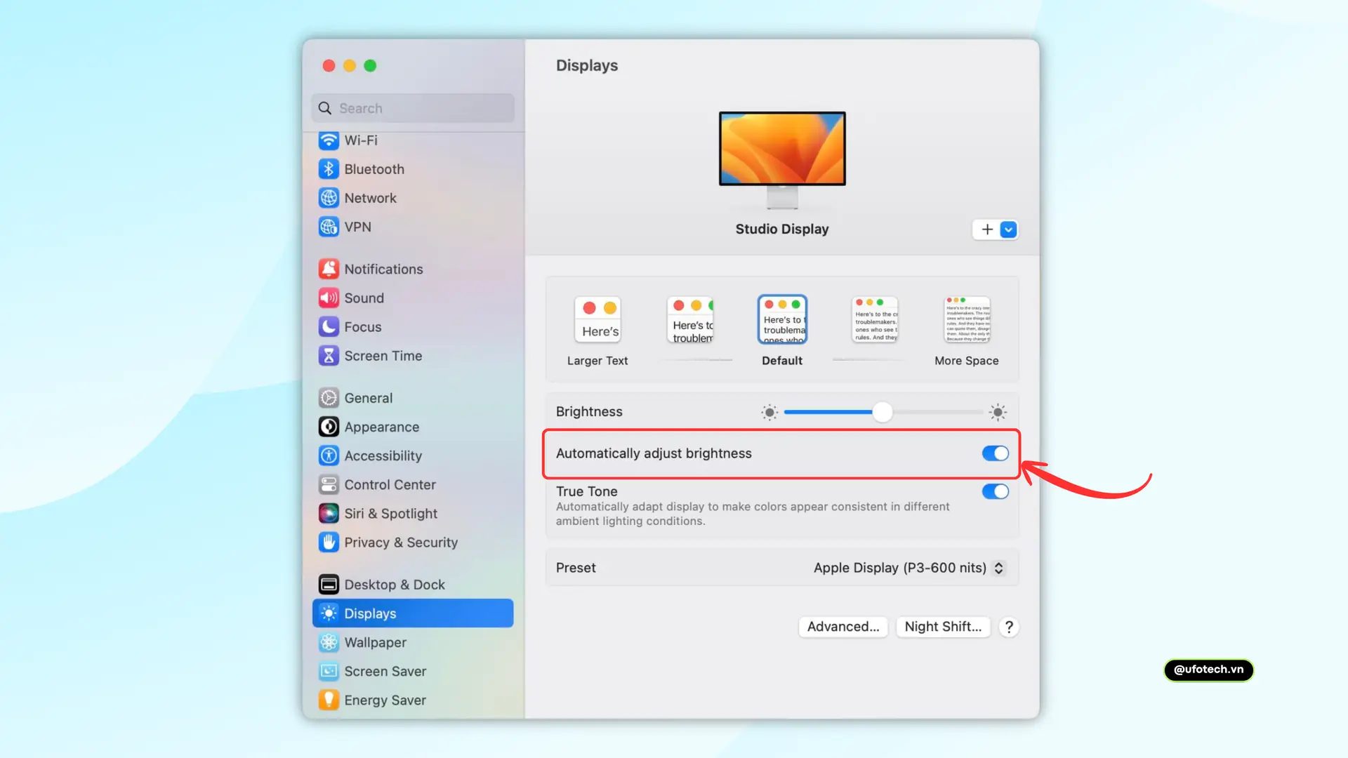This screenshot has width=1348, height=758.
Task: Go to Bluetooth settings
Action: coord(413,169)
